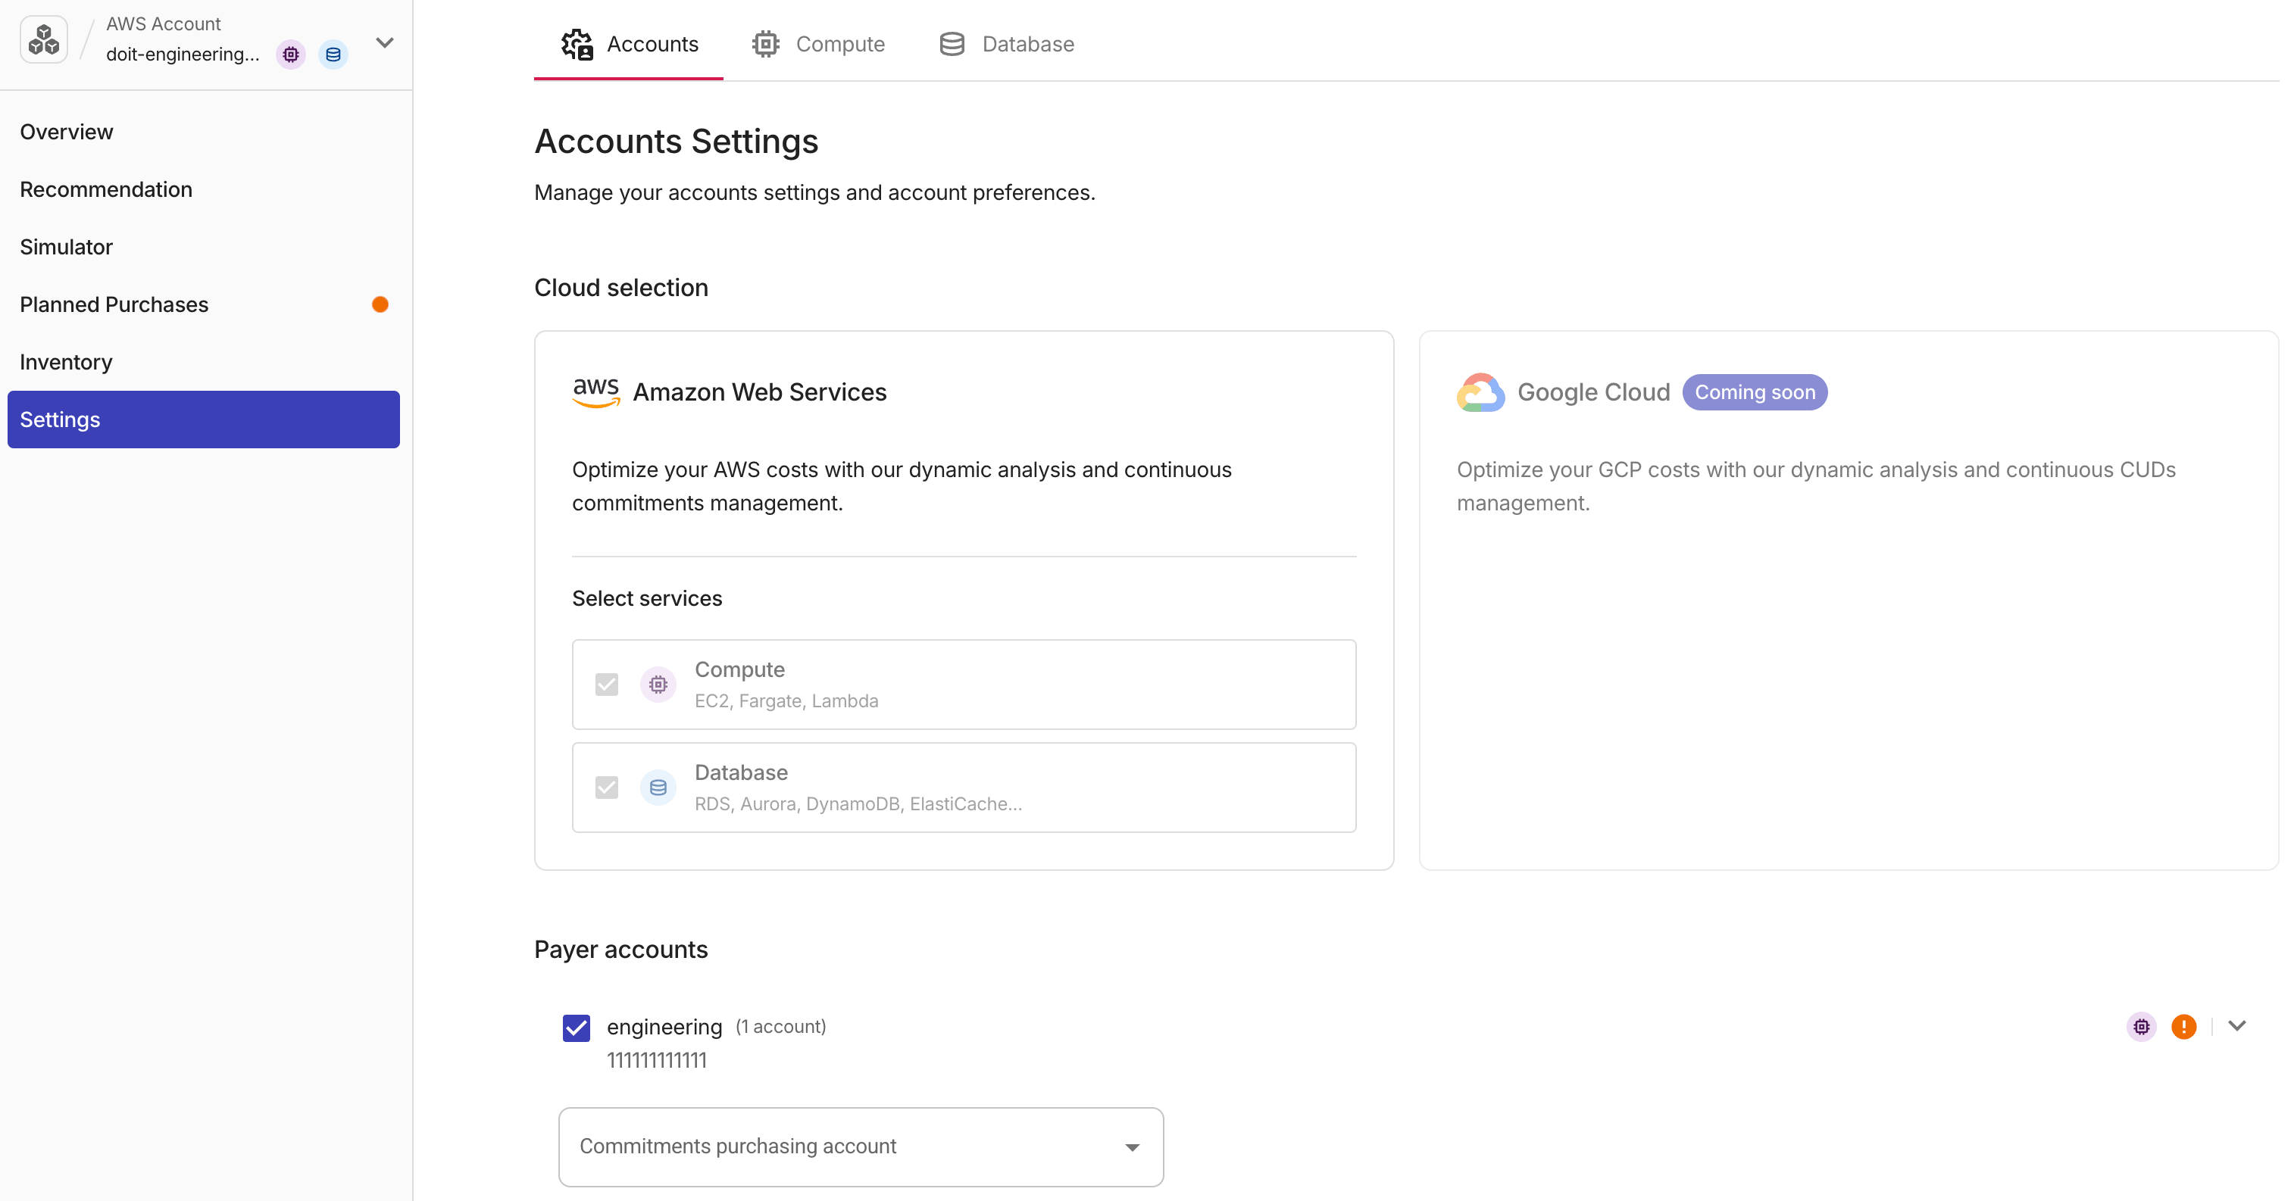Open Planned Purchases in sidebar
This screenshot has height=1201, width=2294.
pos(114,304)
